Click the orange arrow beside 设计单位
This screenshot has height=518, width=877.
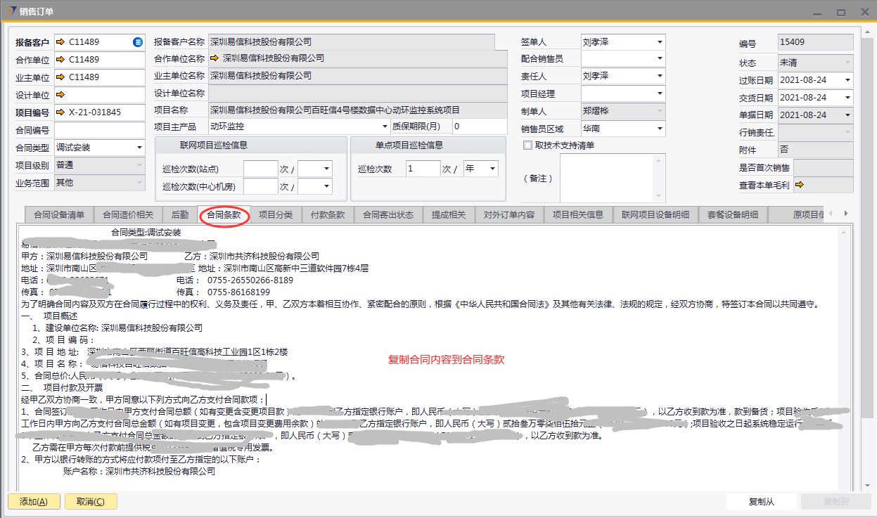[x=60, y=95]
